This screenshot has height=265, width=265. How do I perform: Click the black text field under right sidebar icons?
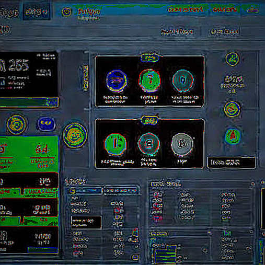coord(231,163)
